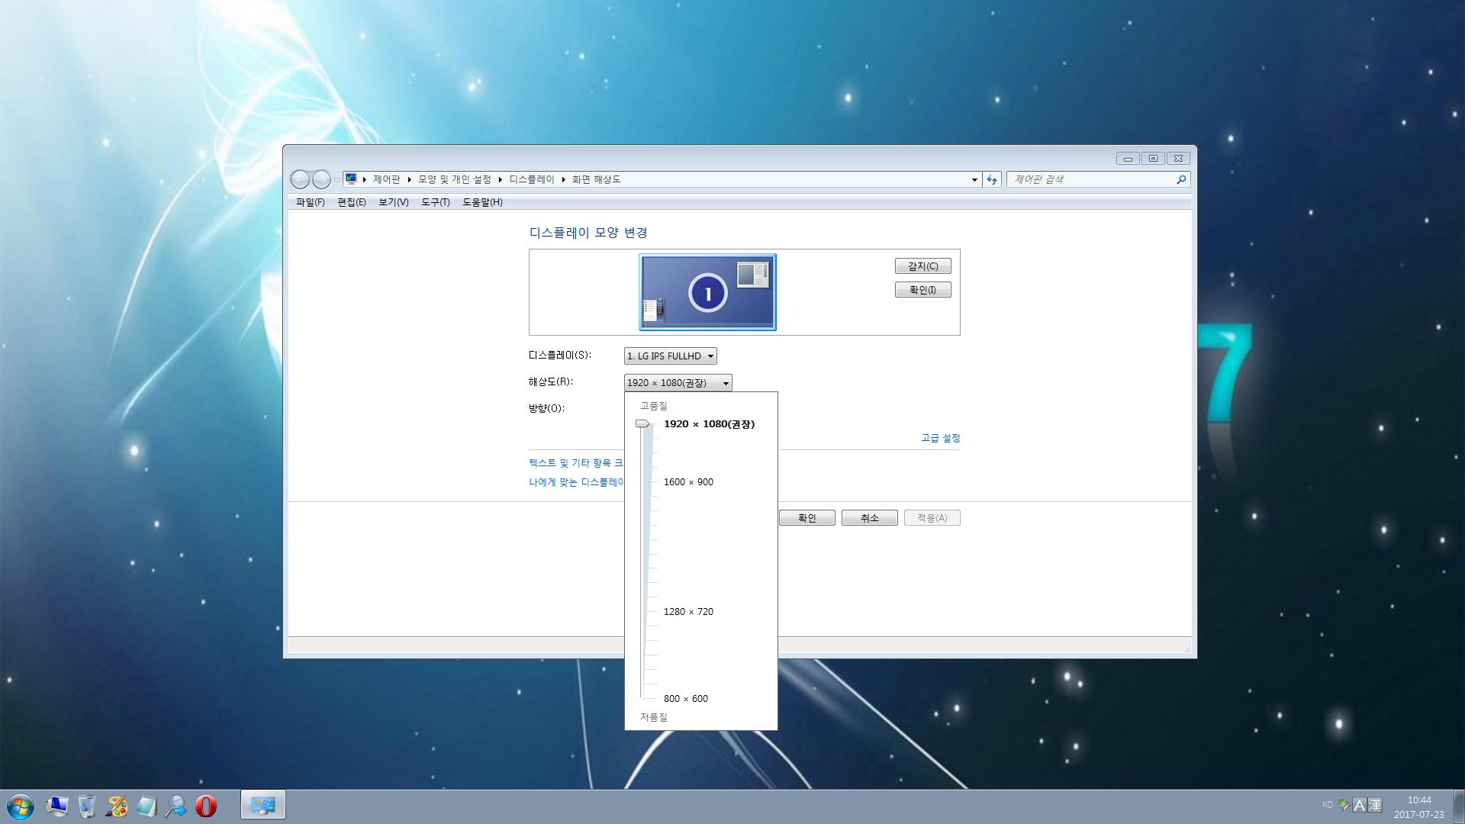
Task: Click the 적용(A) apply button
Action: [x=932, y=518]
